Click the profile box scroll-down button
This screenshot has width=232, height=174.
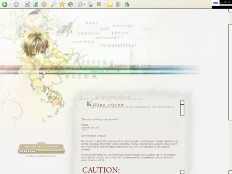(x=182, y=172)
